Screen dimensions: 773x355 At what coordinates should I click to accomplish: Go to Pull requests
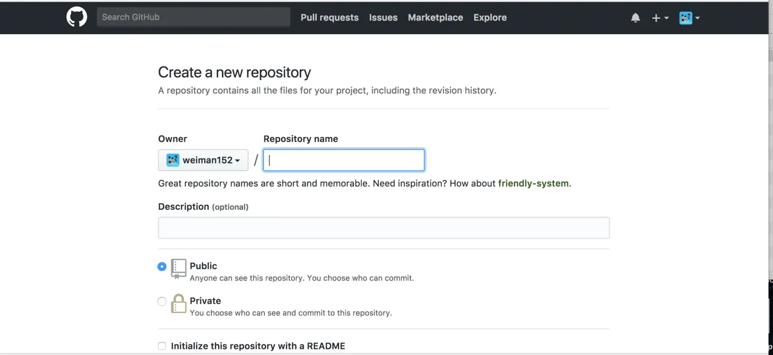pos(330,18)
